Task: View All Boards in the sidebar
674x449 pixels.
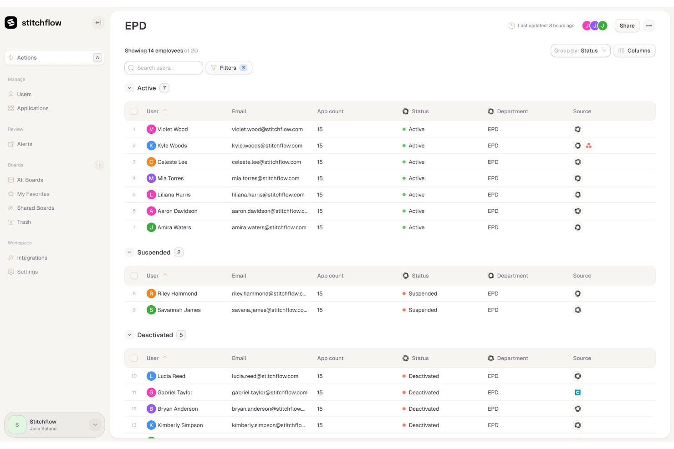Action: (x=30, y=180)
